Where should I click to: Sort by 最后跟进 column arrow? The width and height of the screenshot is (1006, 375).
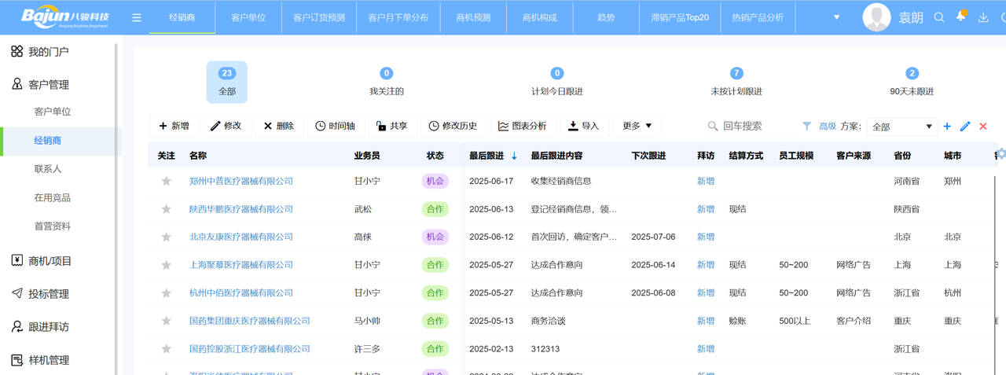[514, 156]
